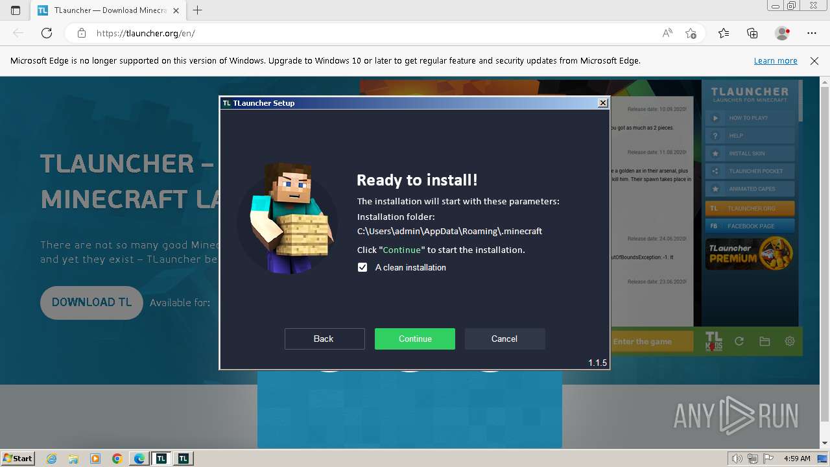Refresh the Edge page

[x=47, y=33]
